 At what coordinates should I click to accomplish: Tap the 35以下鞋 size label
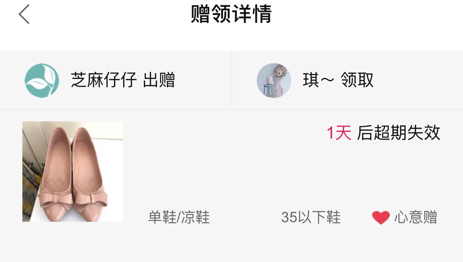coord(311,217)
